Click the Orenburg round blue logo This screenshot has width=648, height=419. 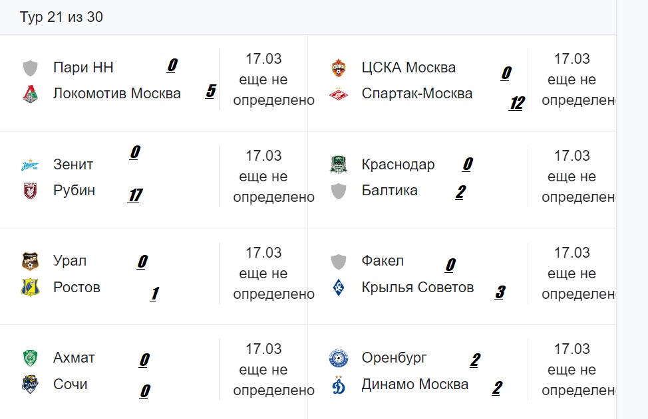pyautogui.click(x=339, y=358)
